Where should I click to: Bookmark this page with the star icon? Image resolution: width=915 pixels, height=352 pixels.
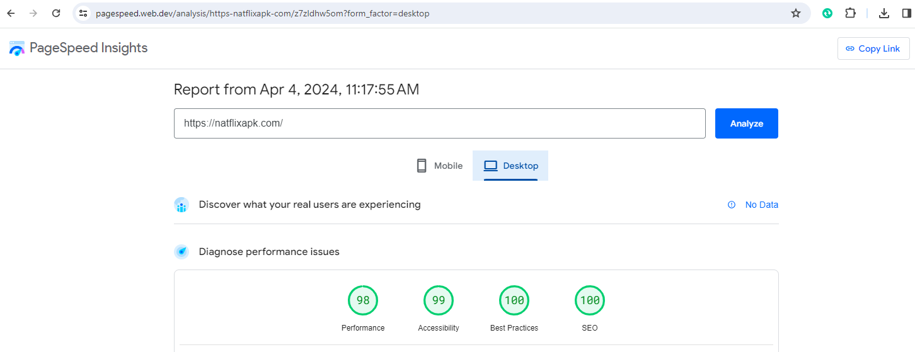click(796, 13)
